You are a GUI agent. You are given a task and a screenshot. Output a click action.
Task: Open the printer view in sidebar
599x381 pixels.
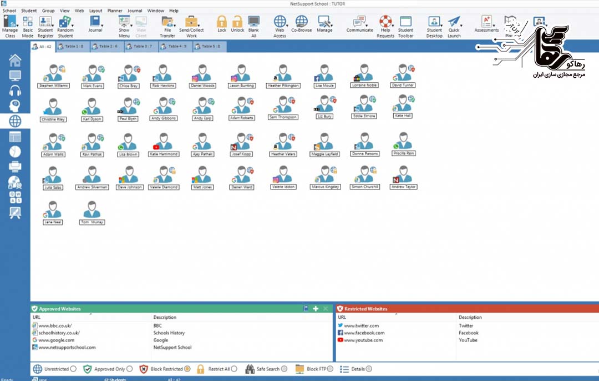click(15, 167)
